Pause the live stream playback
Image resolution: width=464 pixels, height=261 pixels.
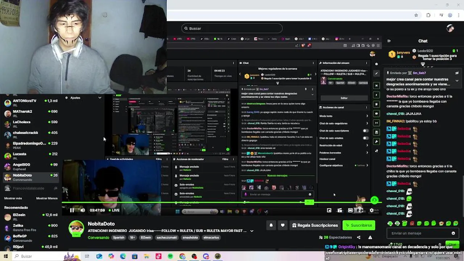[72, 210]
